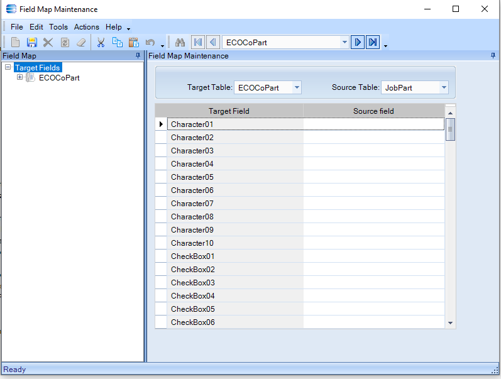Pin the Field Map tree panel
The height and width of the screenshot is (379, 501).
point(138,55)
